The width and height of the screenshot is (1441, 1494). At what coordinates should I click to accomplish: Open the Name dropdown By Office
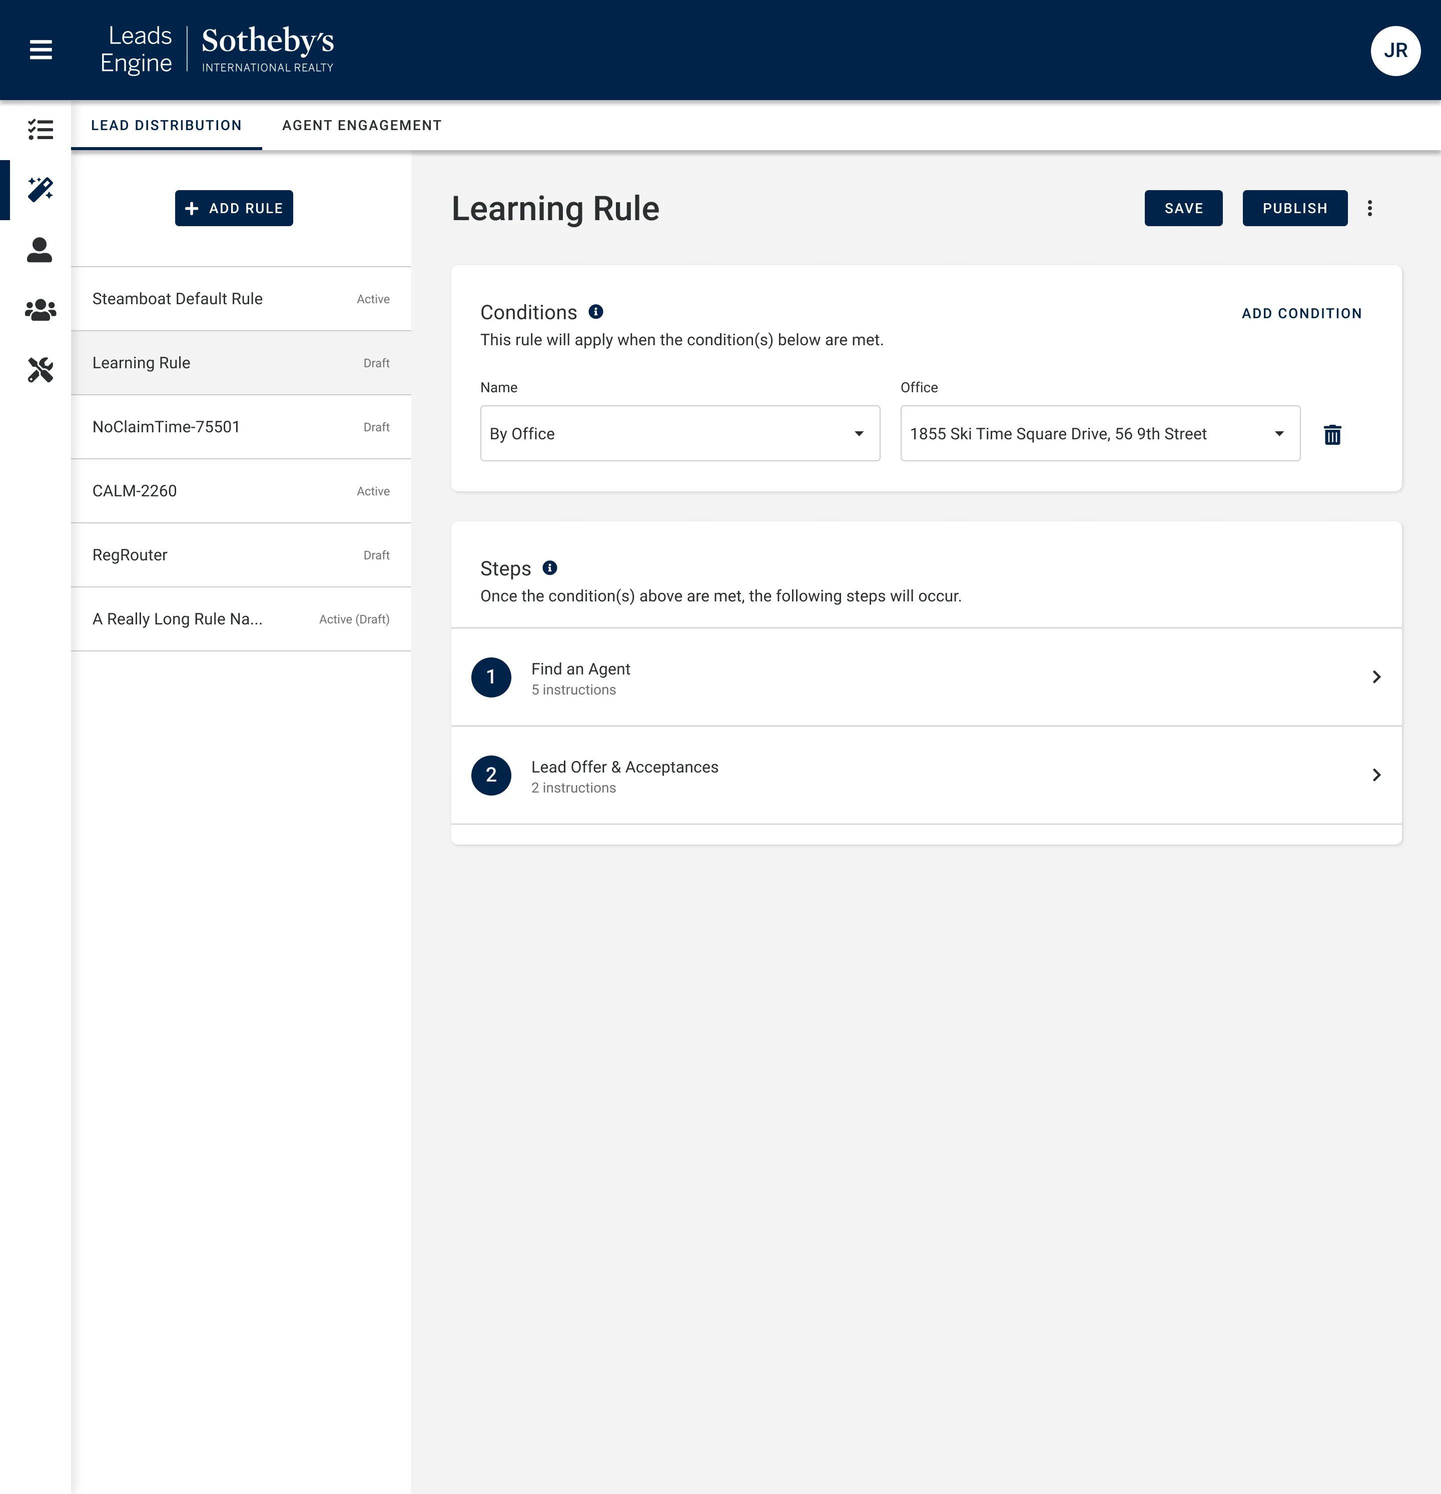pyautogui.click(x=680, y=434)
